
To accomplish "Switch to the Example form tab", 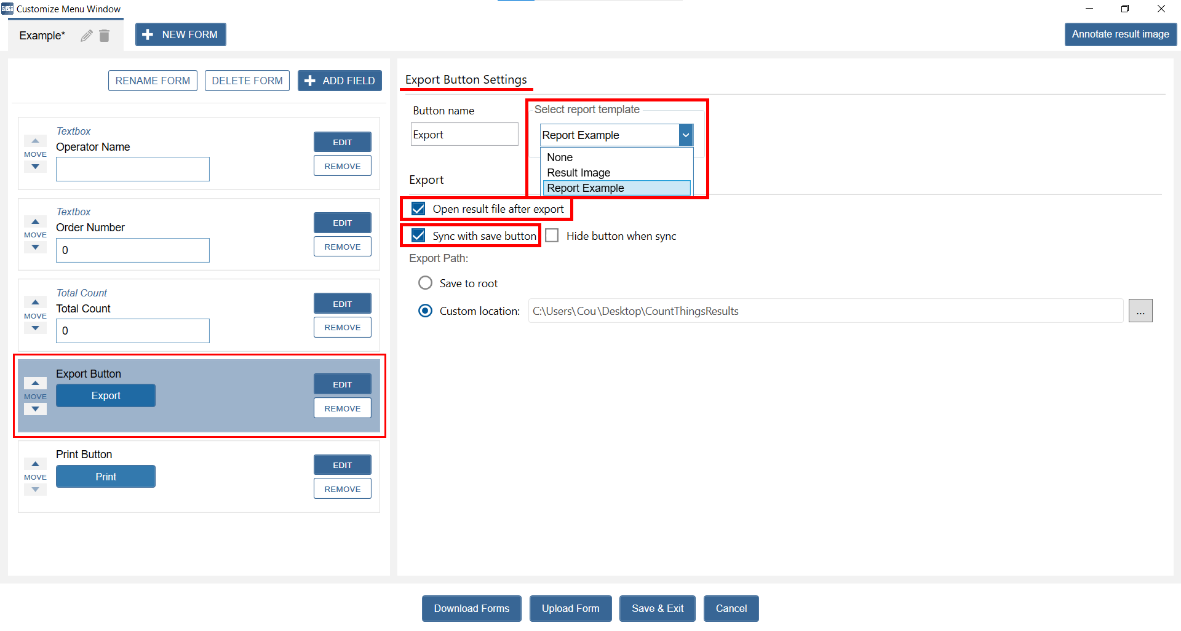I will point(42,36).
